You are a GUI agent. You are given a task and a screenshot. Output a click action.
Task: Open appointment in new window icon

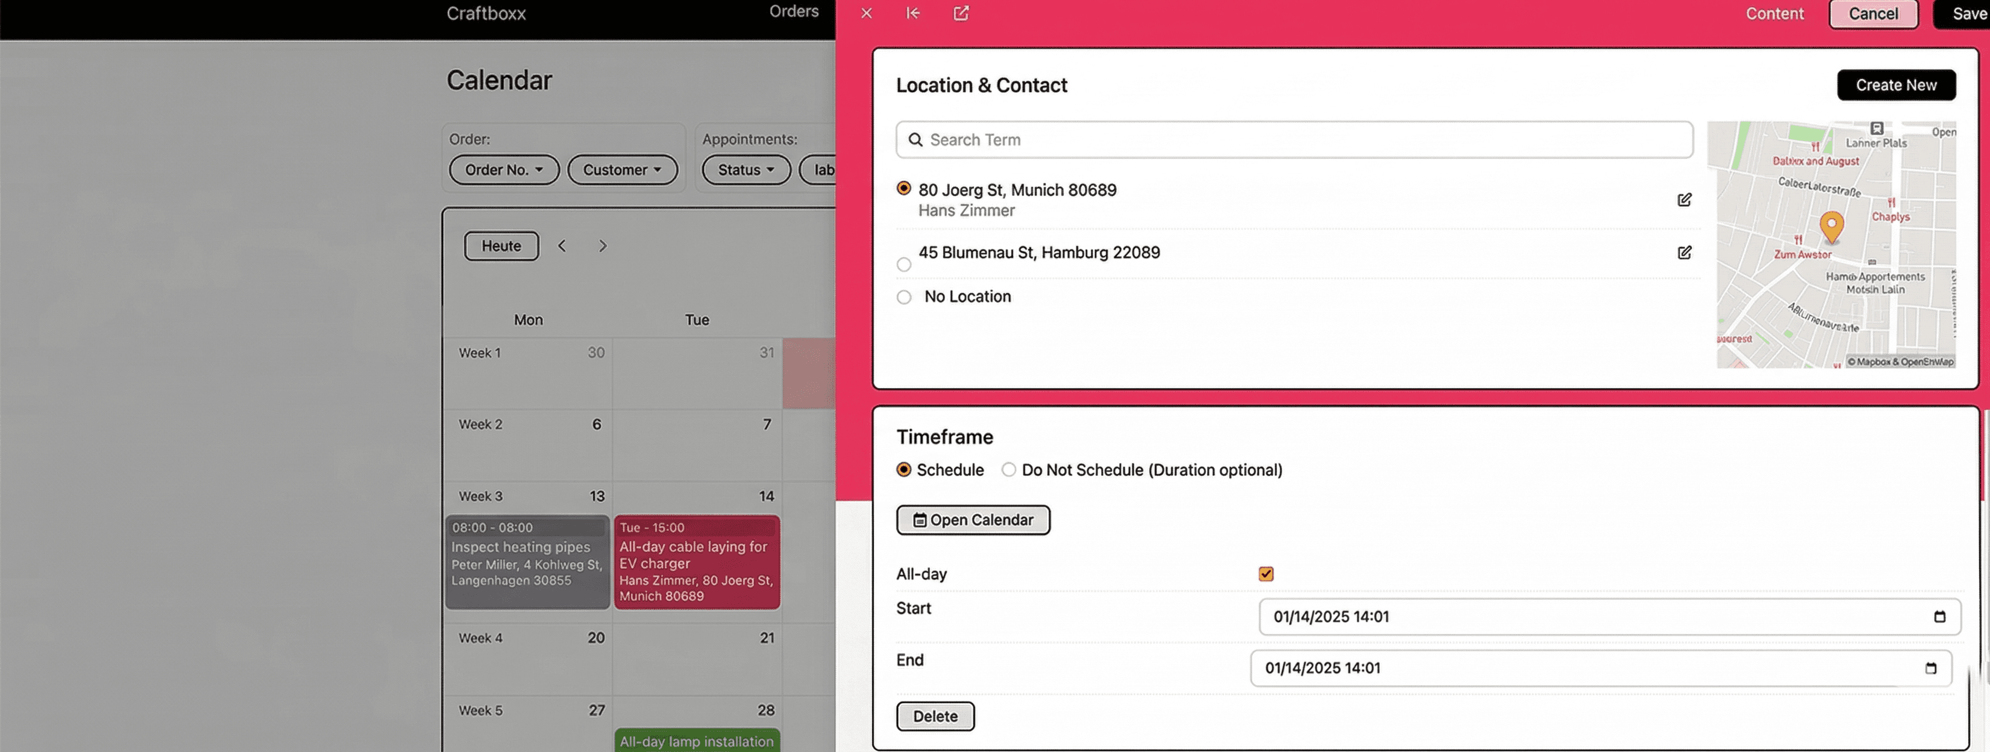pos(961,13)
